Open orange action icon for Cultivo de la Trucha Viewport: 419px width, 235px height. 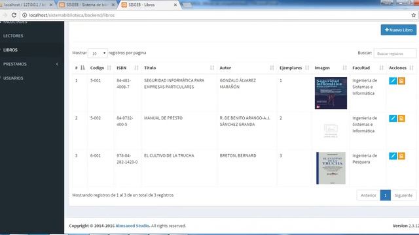401,156
